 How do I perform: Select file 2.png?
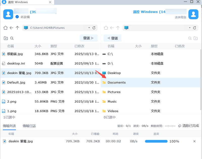click(50, 101)
